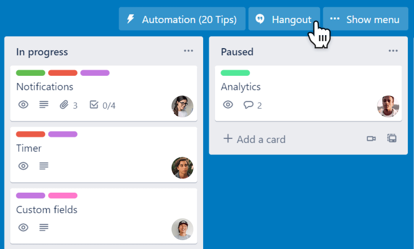Click the checklist icon on Notifications card
This screenshot has height=249, width=414.
[x=94, y=105]
